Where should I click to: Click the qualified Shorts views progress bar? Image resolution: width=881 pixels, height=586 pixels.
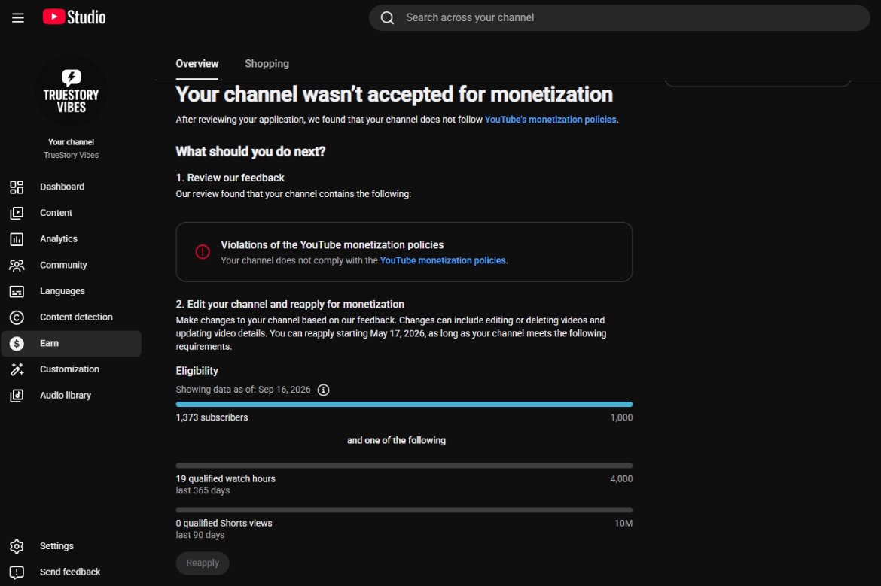pyautogui.click(x=404, y=510)
